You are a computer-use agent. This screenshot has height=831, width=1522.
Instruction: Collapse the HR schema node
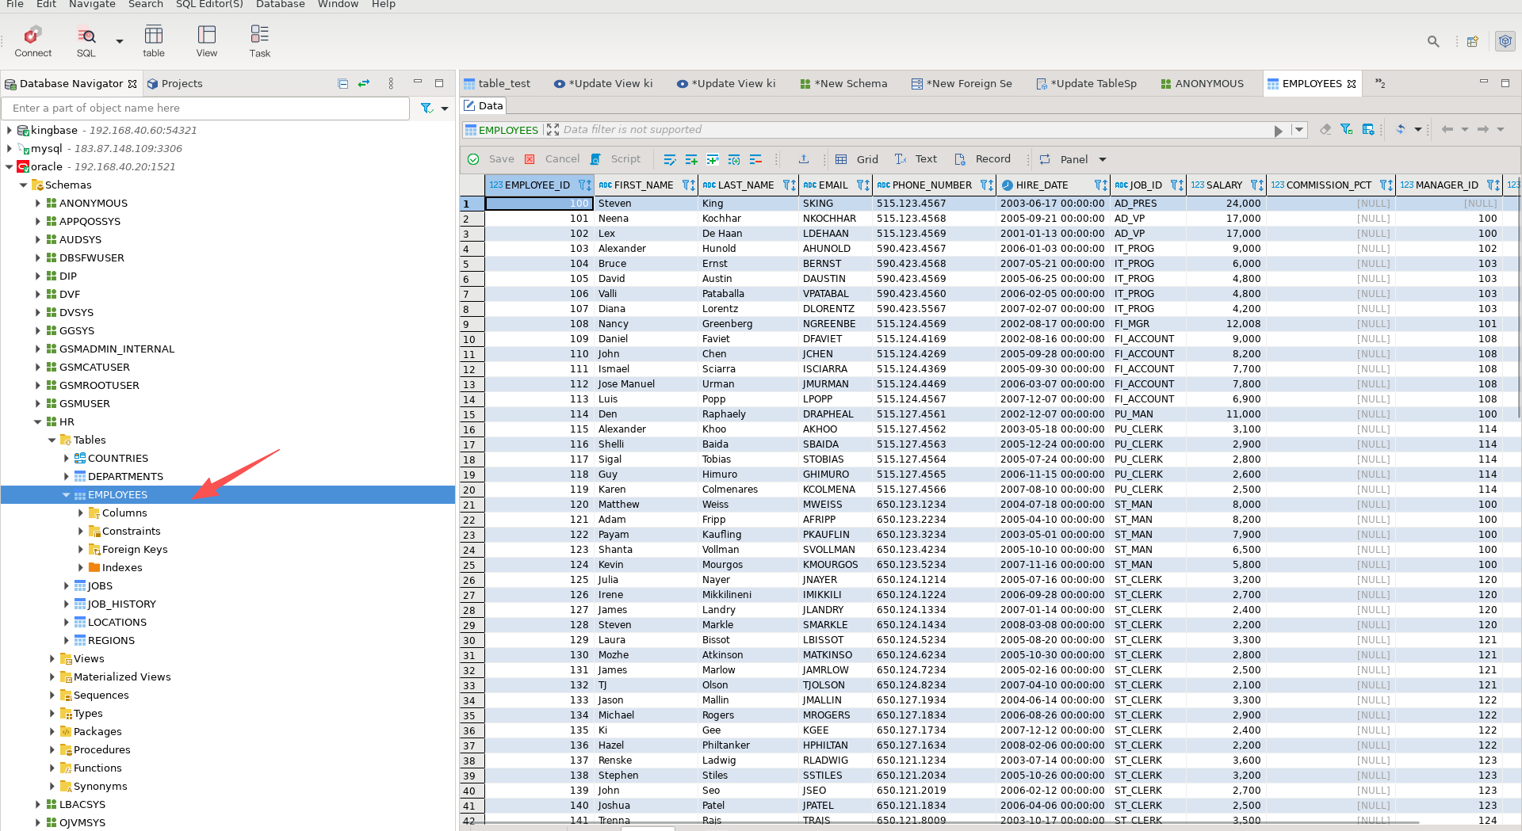(x=37, y=422)
